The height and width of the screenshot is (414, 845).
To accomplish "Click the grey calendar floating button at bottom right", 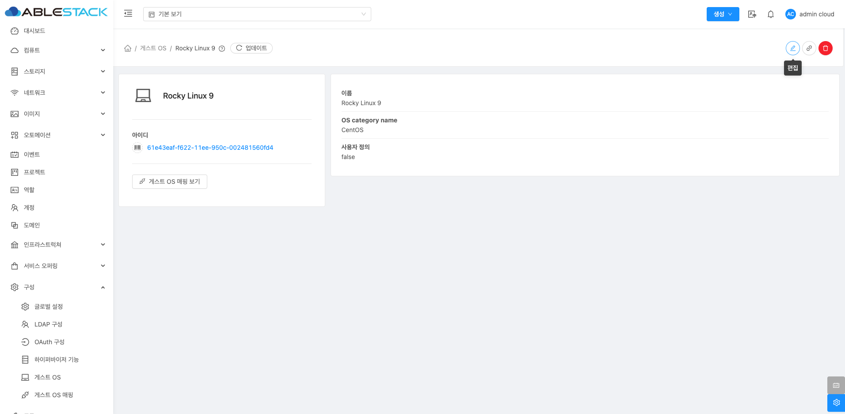I will [836, 385].
